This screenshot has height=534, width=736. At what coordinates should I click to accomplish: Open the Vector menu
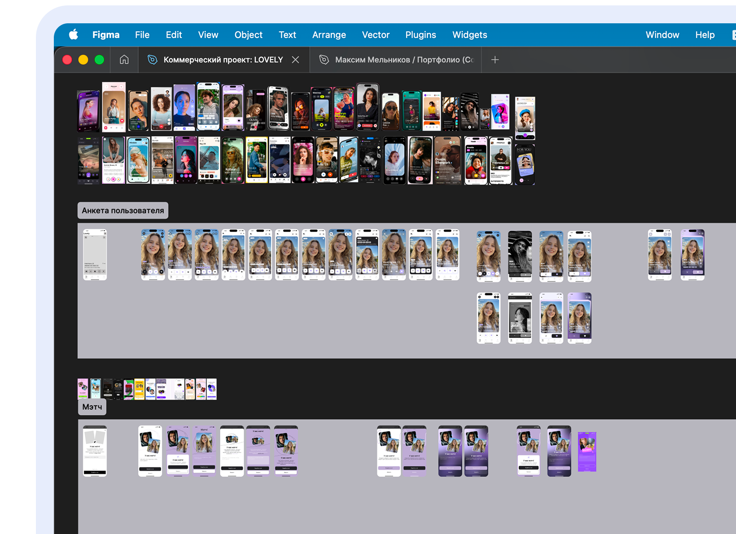[x=375, y=34]
